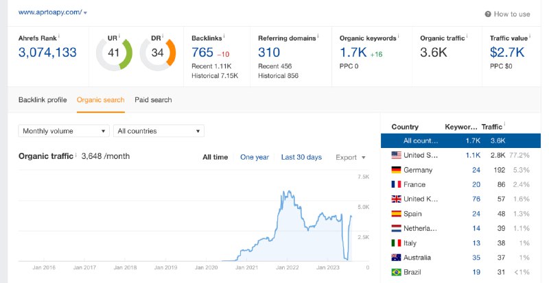Click the Australia flag icon
549x283 pixels.
click(x=396, y=258)
